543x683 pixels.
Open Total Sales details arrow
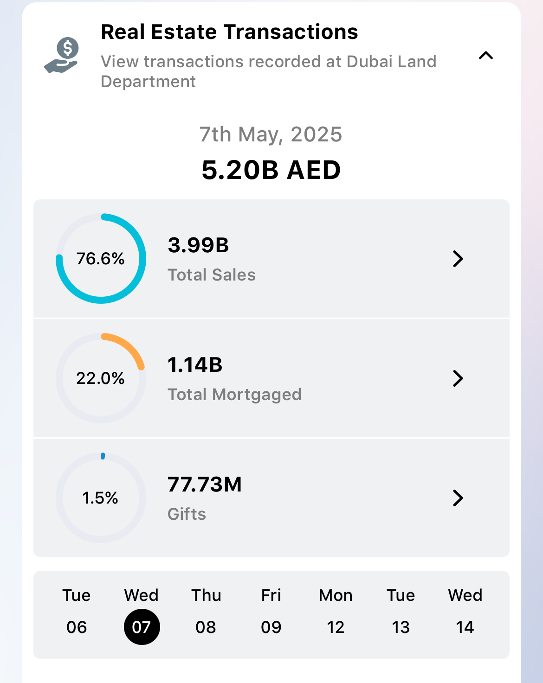tap(458, 259)
